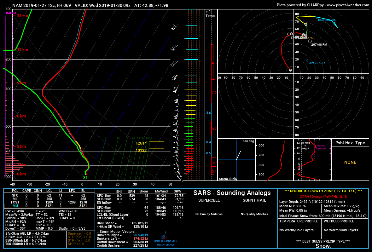372x252 pixels.
Task: Click the Psbl Haz. Type header
Action: pos(350,143)
